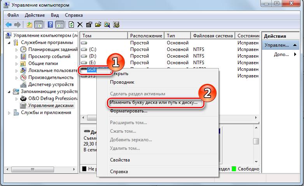Open the Вид menu
Screen dimensions: 304x186
(x=55, y=15)
